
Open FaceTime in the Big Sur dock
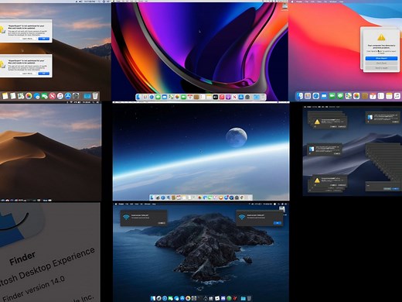[332, 96]
